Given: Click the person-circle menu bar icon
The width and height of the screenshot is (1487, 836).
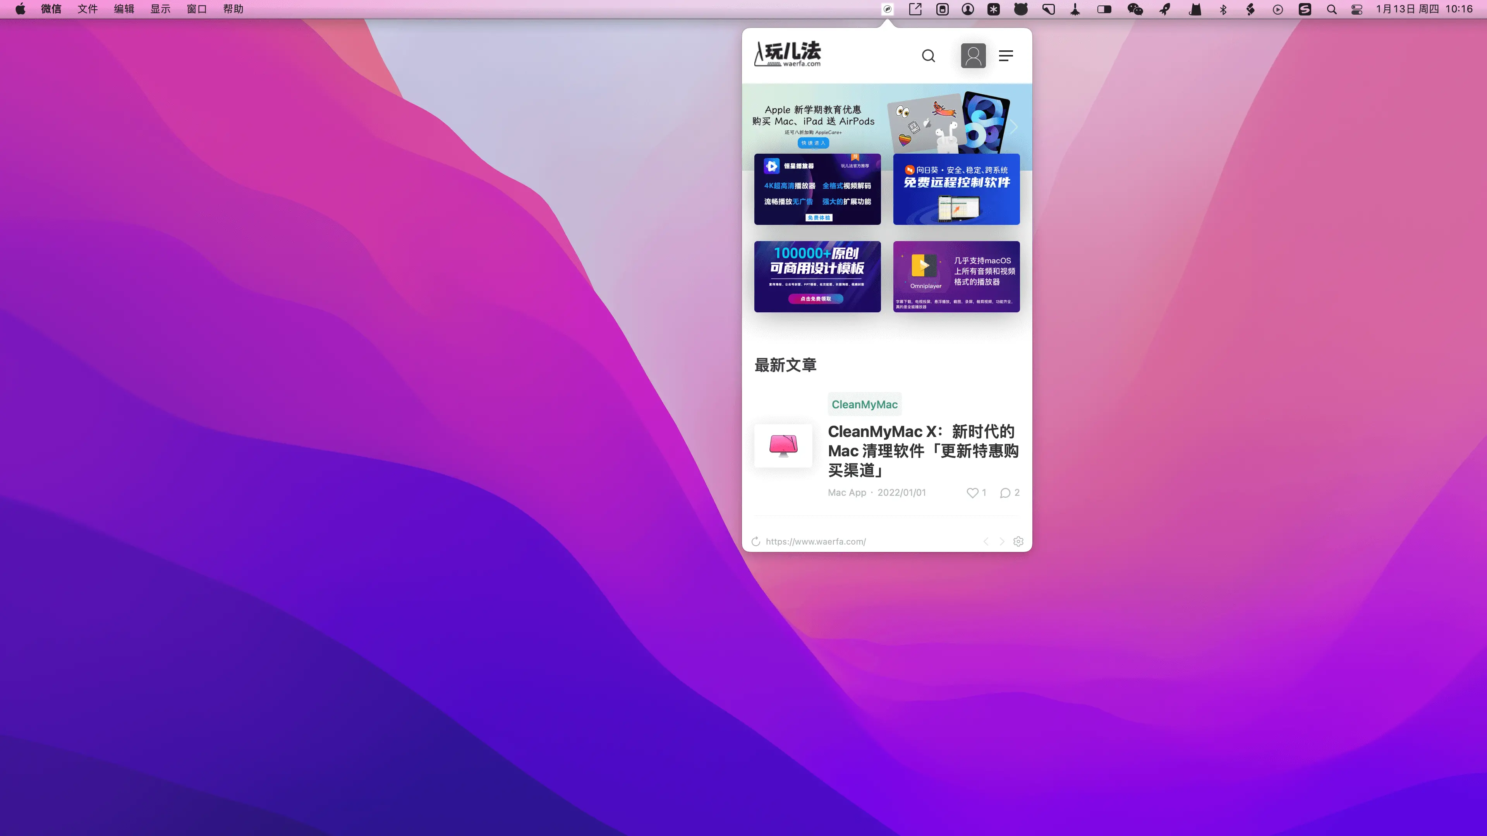Looking at the screenshot, I should pyautogui.click(x=968, y=9).
